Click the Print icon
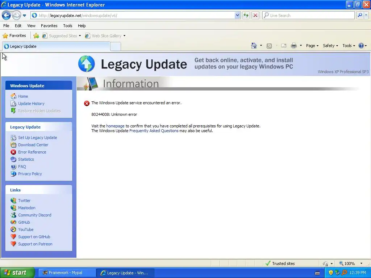371x278 pixels. pyautogui.click(x=293, y=46)
